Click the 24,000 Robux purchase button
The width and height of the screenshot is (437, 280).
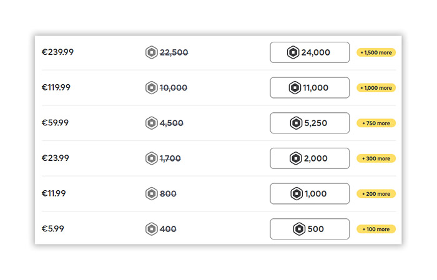310,52
